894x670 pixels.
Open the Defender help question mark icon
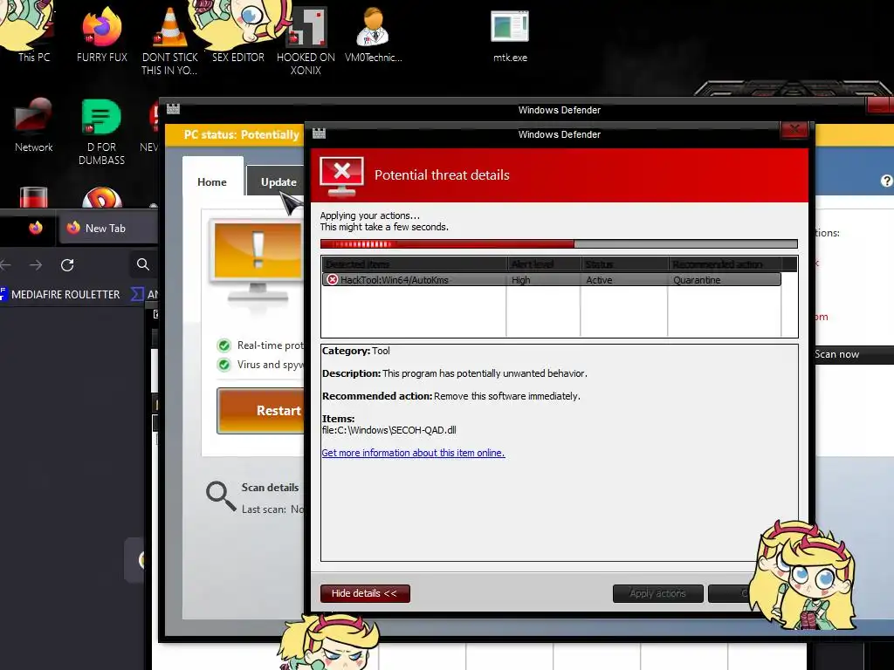click(x=886, y=181)
